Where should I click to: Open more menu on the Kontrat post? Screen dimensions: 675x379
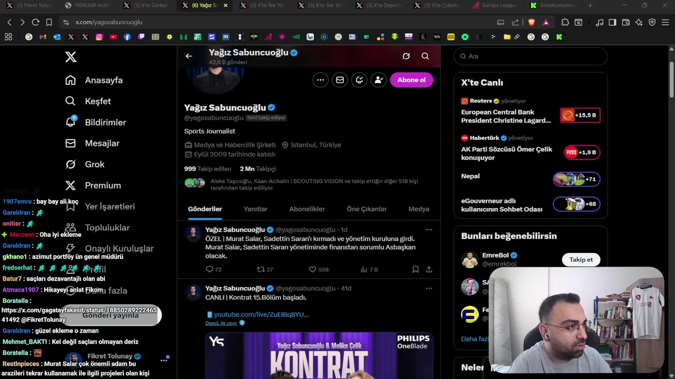[x=429, y=288]
